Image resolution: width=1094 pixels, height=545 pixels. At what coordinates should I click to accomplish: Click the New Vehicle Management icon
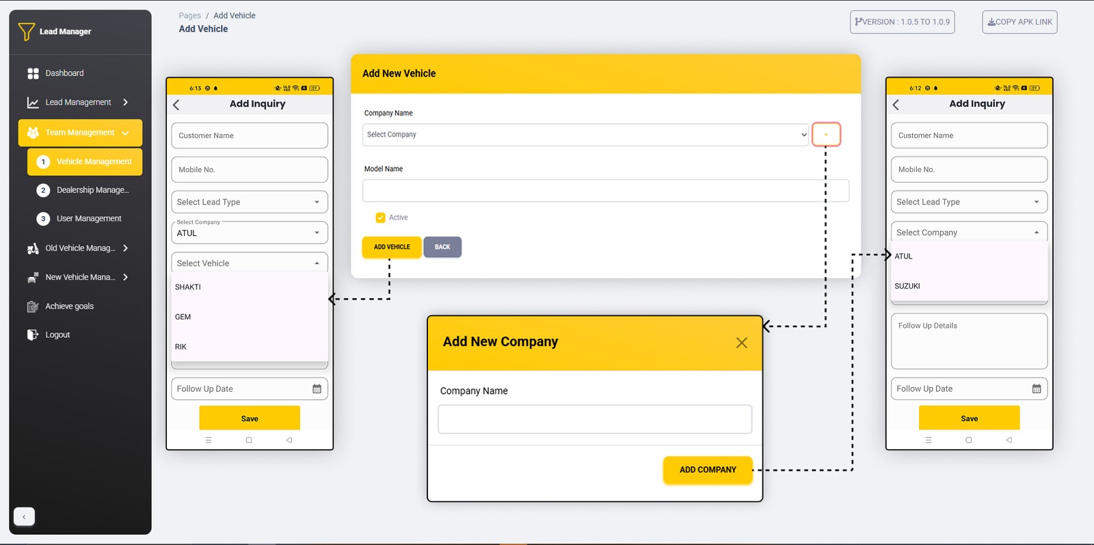[33, 278]
